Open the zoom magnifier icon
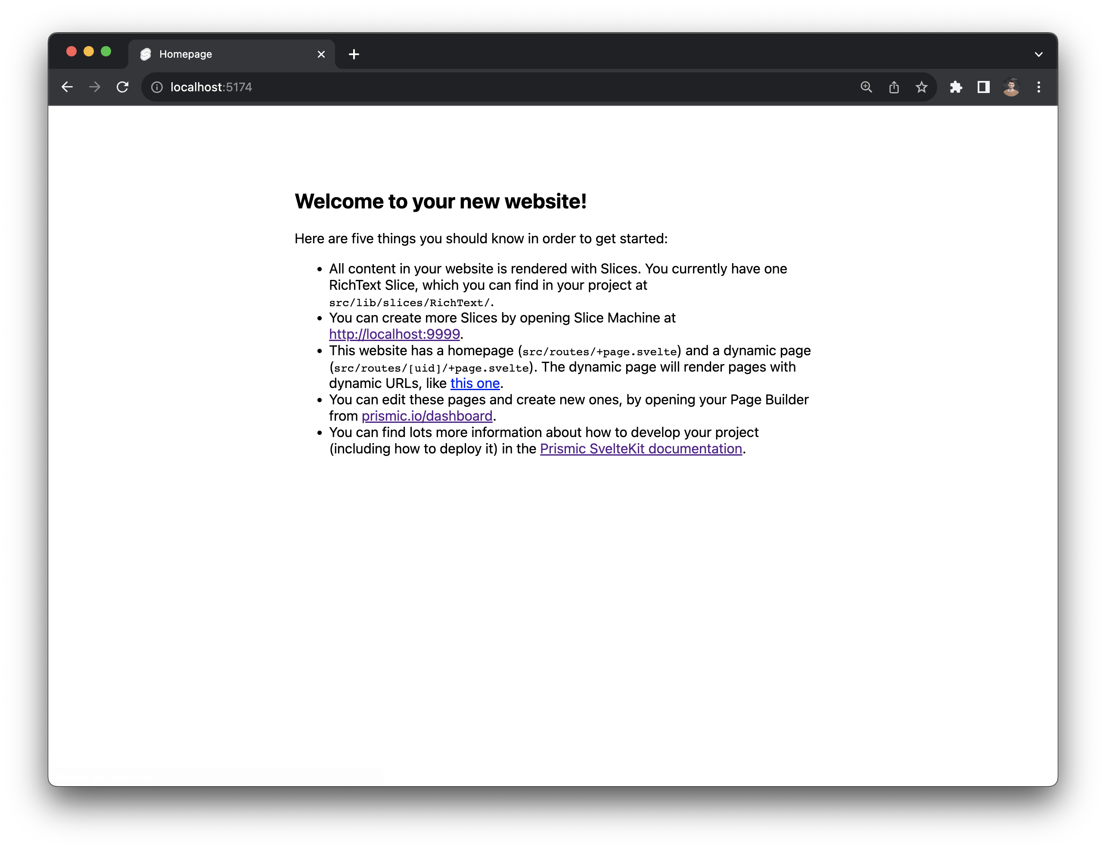 (866, 87)
